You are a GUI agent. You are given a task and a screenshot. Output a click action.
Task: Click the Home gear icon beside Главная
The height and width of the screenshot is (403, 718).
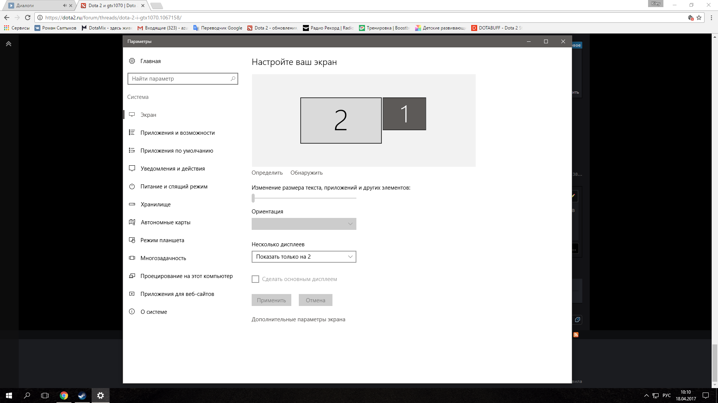click(x=132, y=61)
